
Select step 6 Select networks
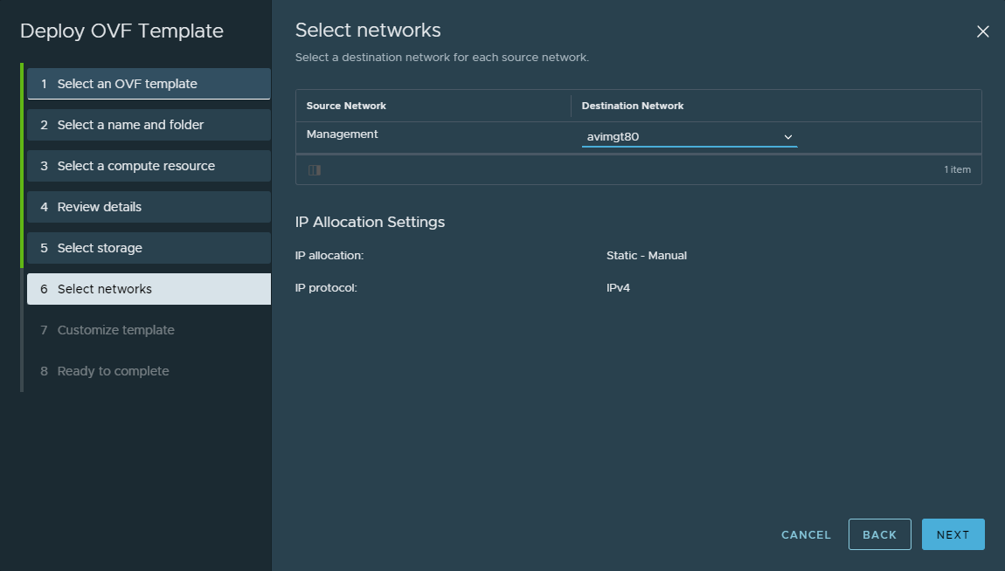coord(149,289)
